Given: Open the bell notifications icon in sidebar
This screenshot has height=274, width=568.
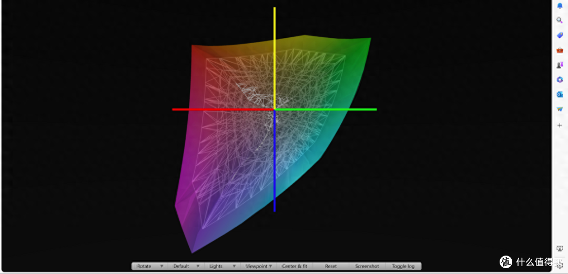Looking at the screenshot, I should 560,5.
